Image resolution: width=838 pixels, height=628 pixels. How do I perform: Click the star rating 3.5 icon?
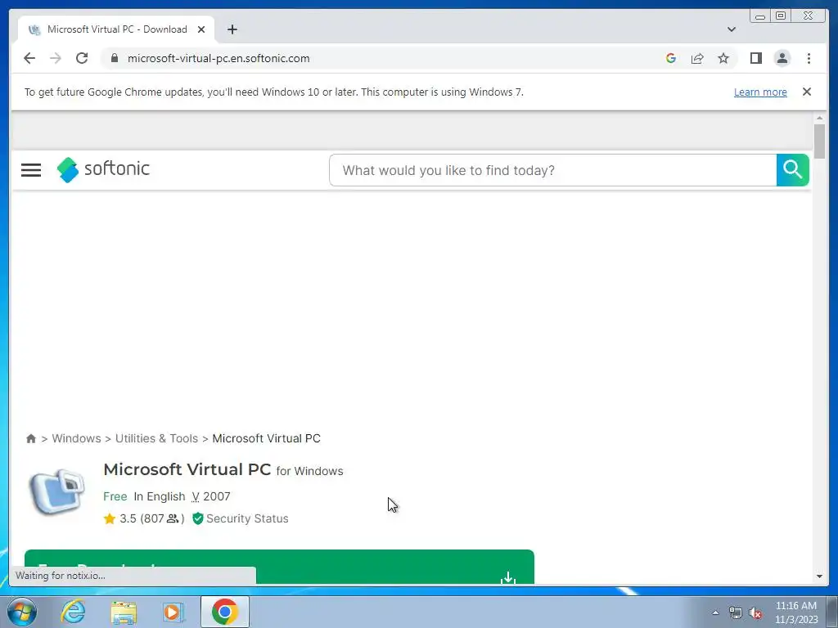[110, 518]
